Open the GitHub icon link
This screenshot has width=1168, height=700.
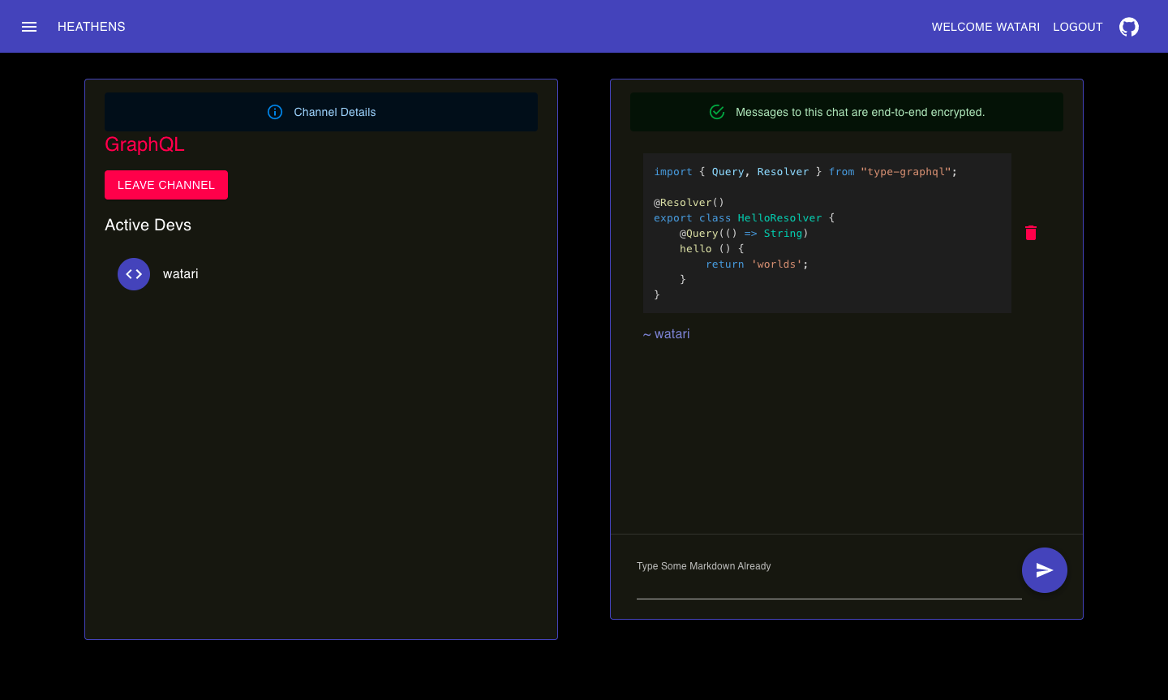[x=1129, y=27]
